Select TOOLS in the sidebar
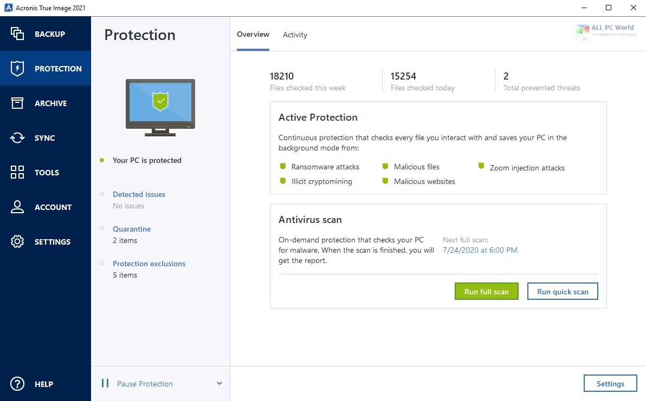 point(47,172)
